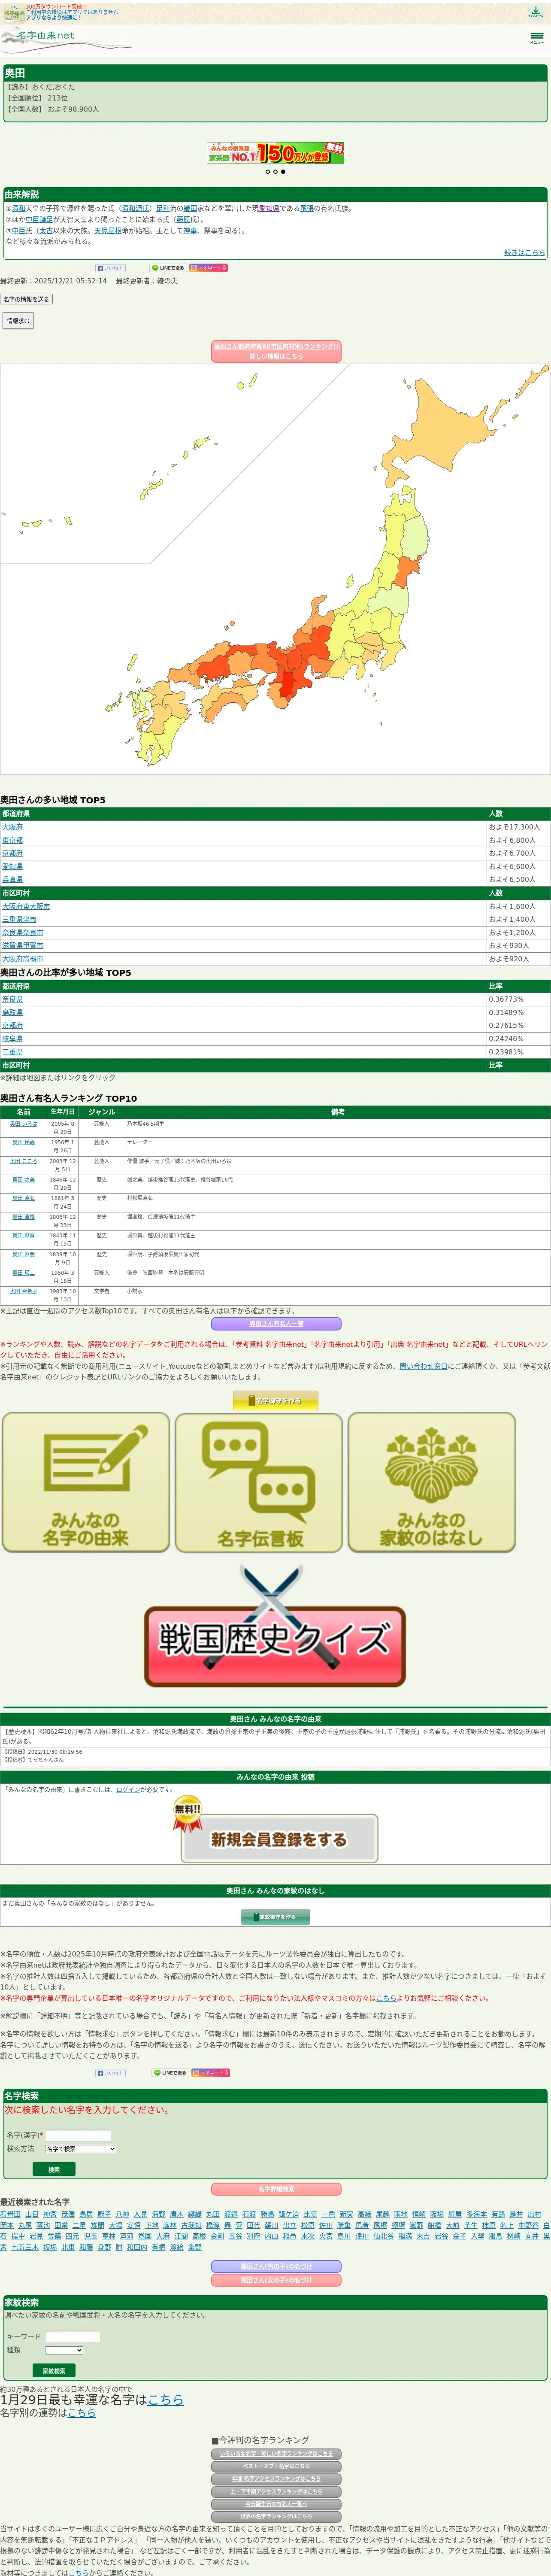The image size is (551, 2576).
Task: Open みんなの名字の由来 tile icon
Action: tap(86, 1482)
